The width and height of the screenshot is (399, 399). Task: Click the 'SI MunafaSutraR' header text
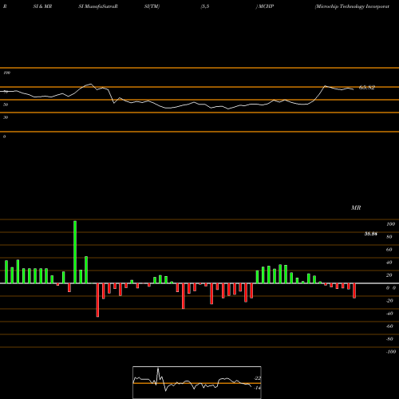[98, 6]
